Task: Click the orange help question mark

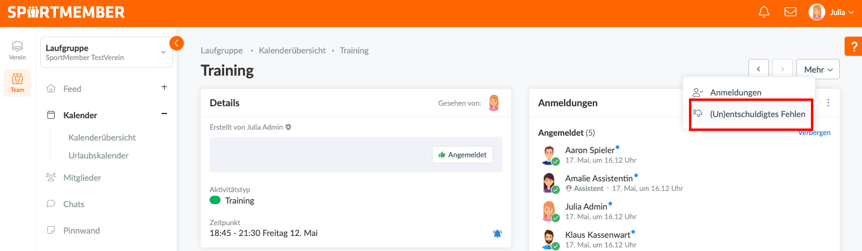Action: tap(853, 46)
